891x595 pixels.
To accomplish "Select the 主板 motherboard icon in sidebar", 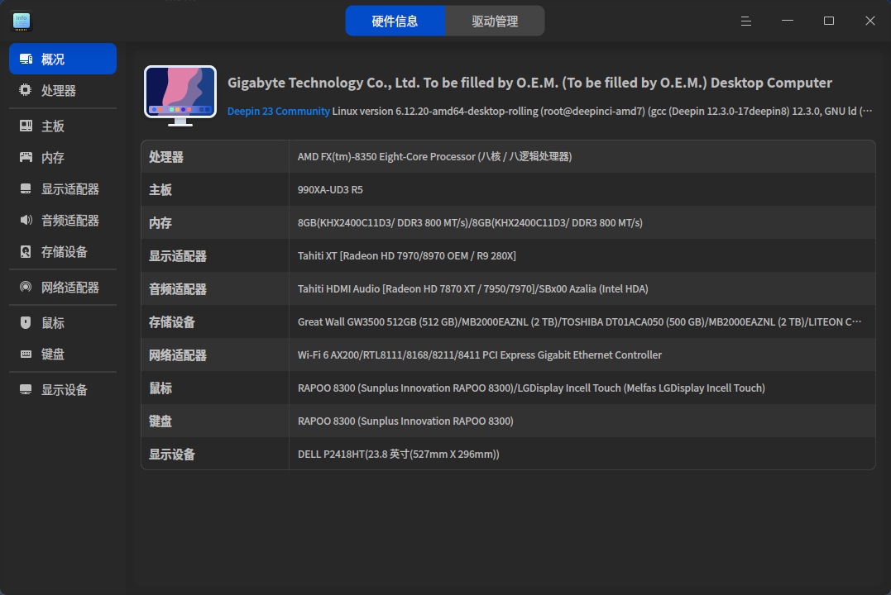I will [26, 126].
